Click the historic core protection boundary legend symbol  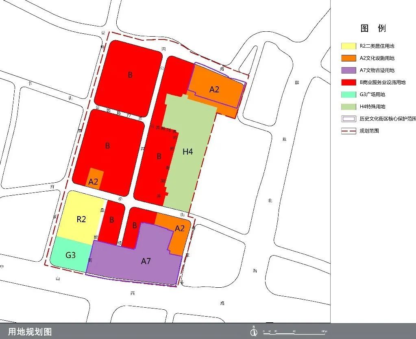point(348,119)
